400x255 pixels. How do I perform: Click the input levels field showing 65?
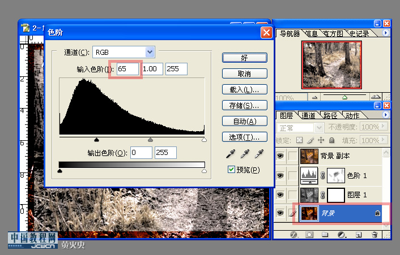pyautogui.click(x=128, y=69)
